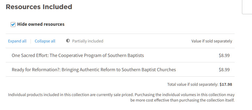Click the Hide owned resources label text

click(x=41, y=24)
